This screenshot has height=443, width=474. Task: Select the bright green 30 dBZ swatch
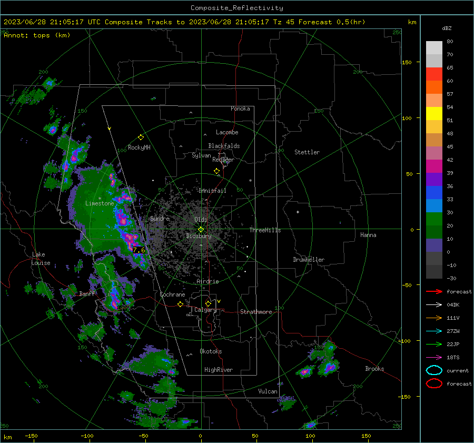(434, 219)
